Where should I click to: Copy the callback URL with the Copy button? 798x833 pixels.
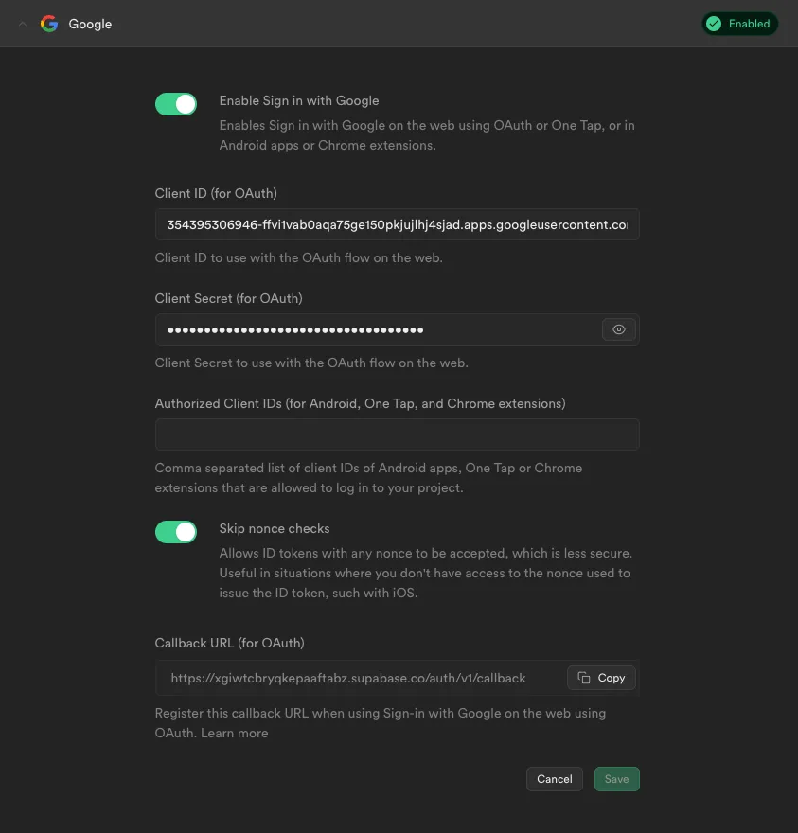pos(601,678)
